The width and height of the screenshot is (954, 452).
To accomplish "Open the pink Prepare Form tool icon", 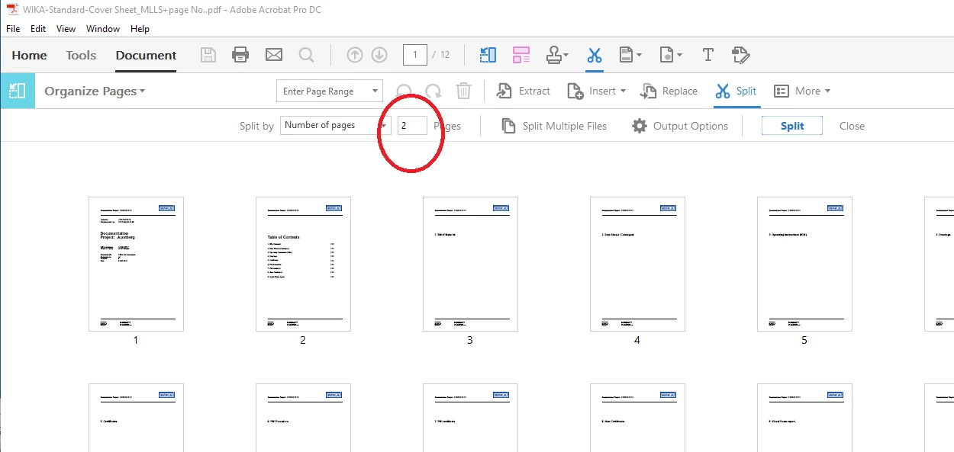I will point(521,55).
